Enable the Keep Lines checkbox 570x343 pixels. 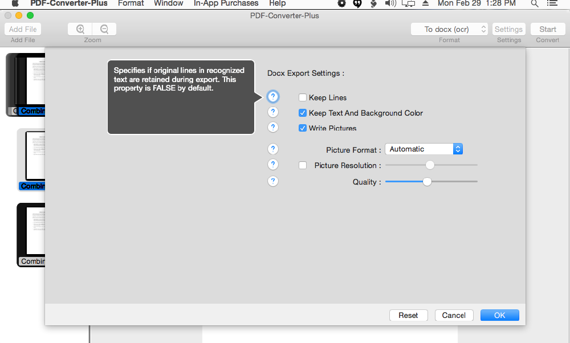click(303, 97)
